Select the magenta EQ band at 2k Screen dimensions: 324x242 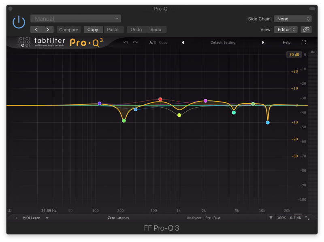[x=205, y=101]
